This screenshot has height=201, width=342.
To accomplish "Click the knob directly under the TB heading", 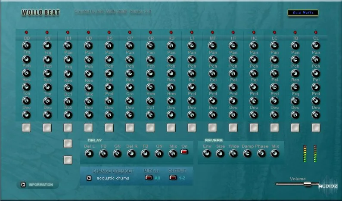I will (295, 46).
